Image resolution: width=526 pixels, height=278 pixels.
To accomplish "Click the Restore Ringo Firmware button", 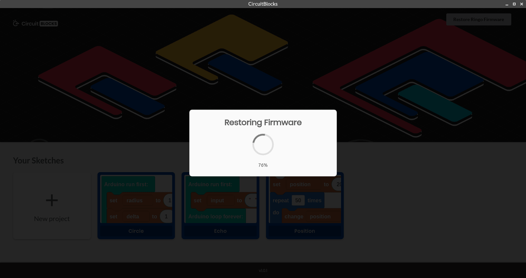I will coord(478,19).
